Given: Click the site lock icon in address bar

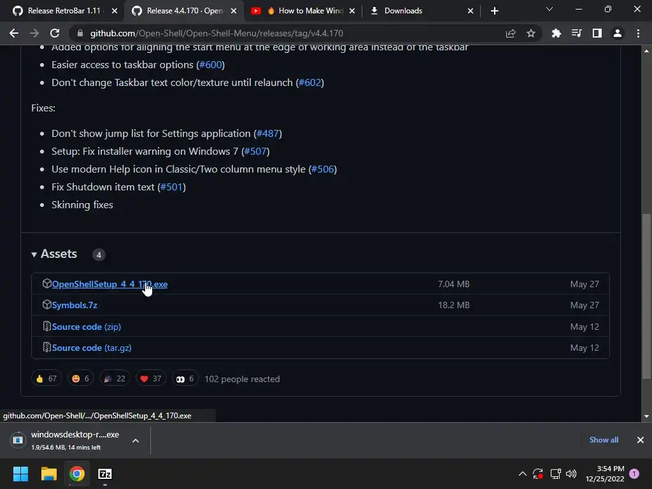Looking at the screenshot, I should tap(80, 33).
